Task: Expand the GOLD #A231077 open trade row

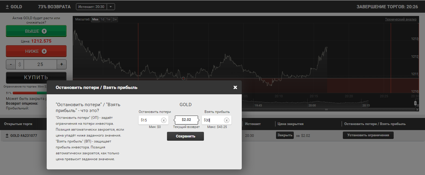Action: [7, 135]
